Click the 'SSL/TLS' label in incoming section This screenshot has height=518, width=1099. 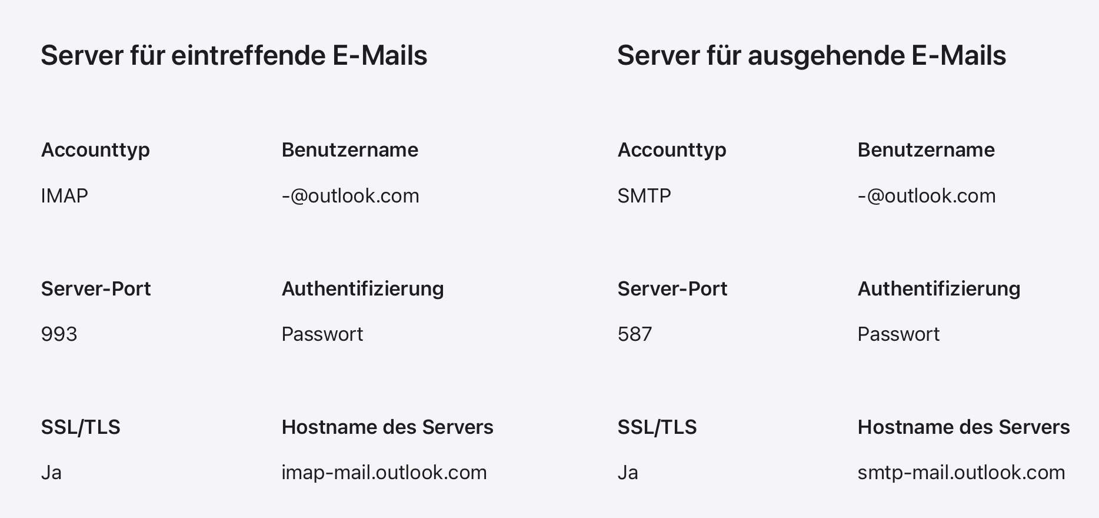click(x=81, y=427)
